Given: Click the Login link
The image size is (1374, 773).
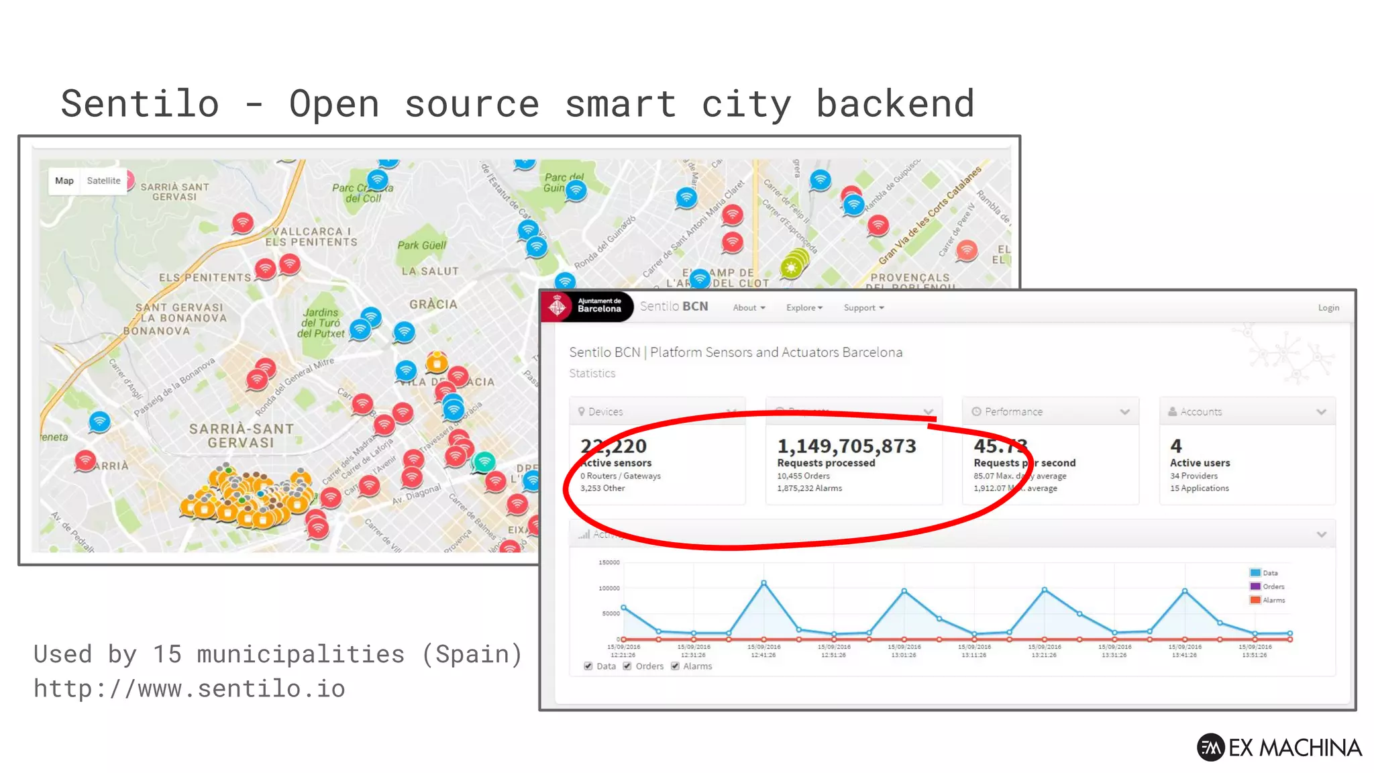Looking at the screenshot, I should click(1328, 307).
